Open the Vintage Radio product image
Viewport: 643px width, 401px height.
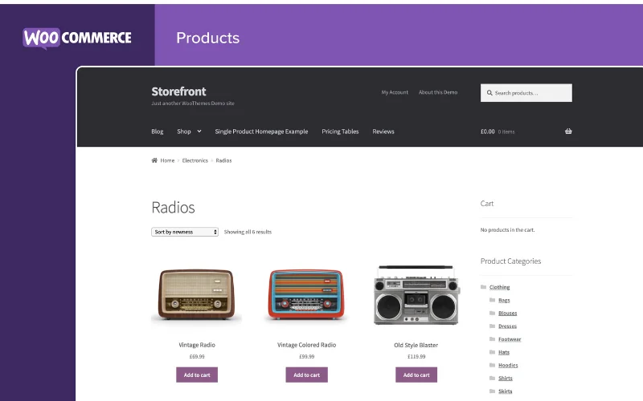197,294
